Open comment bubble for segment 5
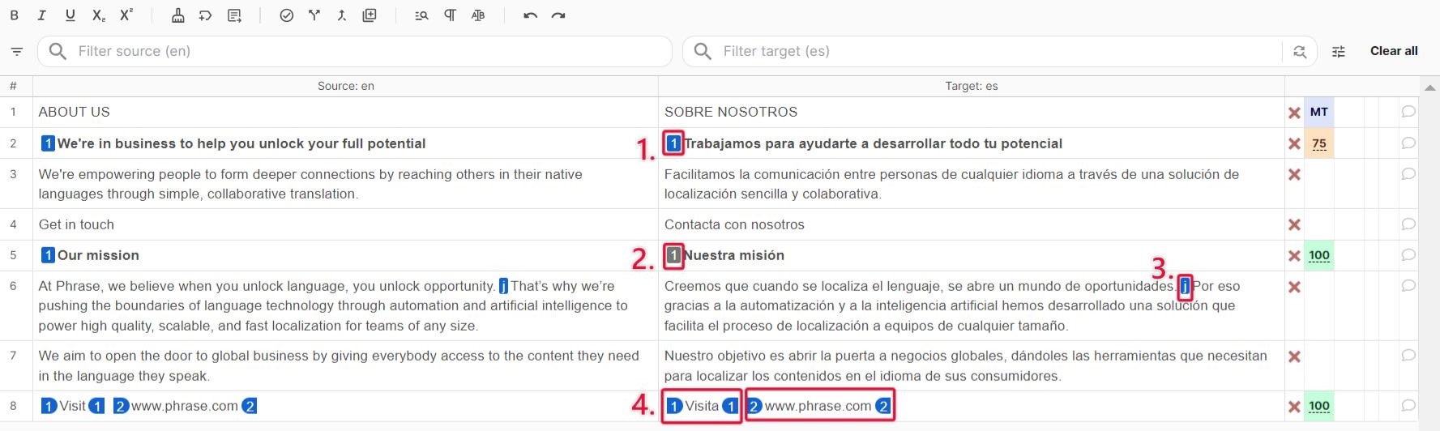Screen dimensions: 1440x431 tap(1408, 255)
